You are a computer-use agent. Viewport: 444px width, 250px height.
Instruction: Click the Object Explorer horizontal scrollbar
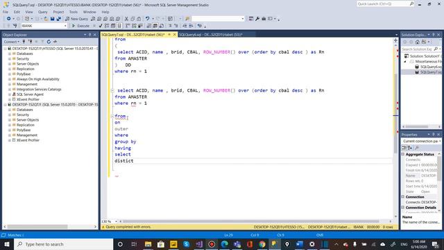[37, 226]
